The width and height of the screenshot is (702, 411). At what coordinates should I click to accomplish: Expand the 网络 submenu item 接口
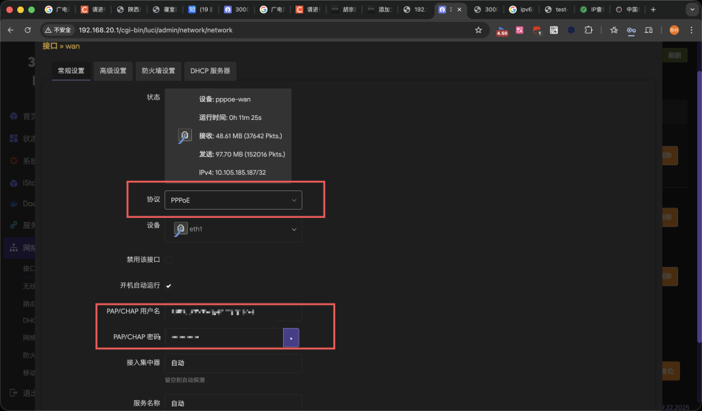pyautogui.click(x=29, y=268)
